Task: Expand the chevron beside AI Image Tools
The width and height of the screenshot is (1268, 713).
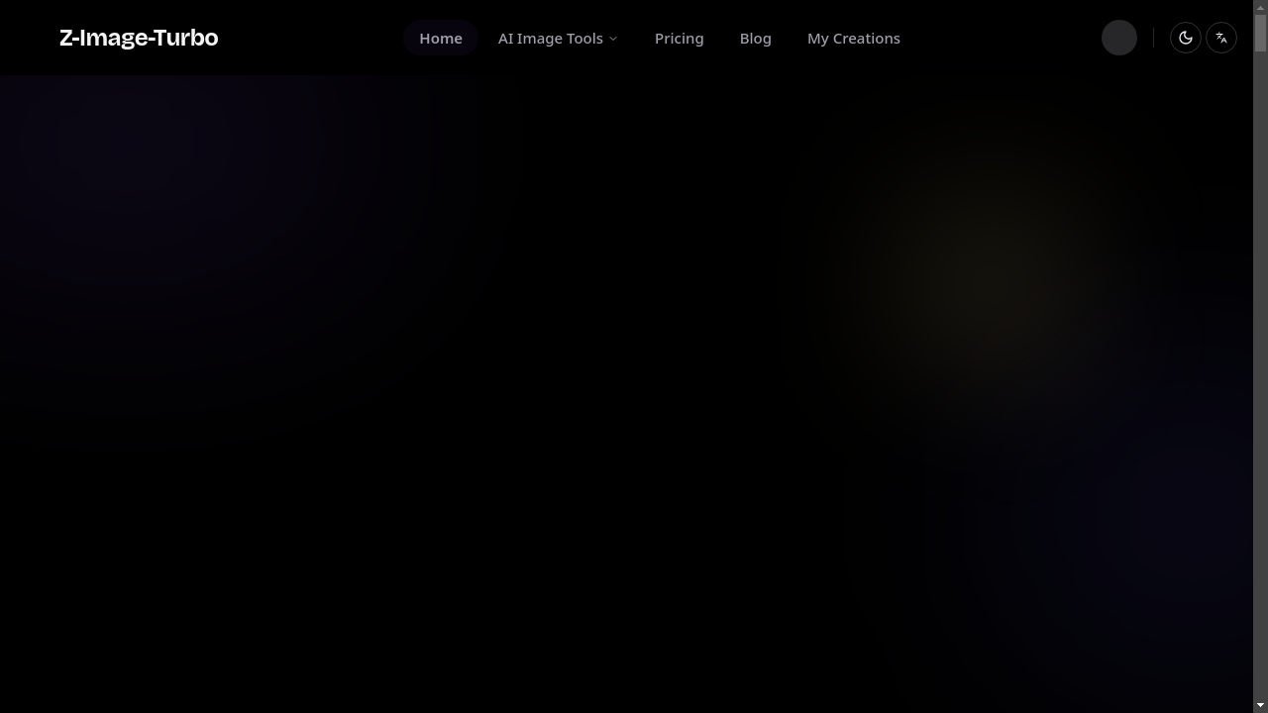Action: click(613, 39)
